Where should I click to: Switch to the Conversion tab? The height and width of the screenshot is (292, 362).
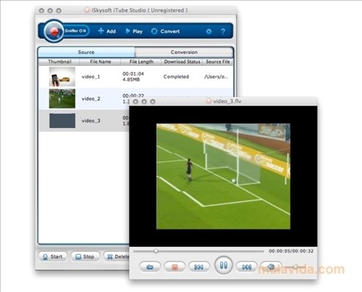(184, 52)
